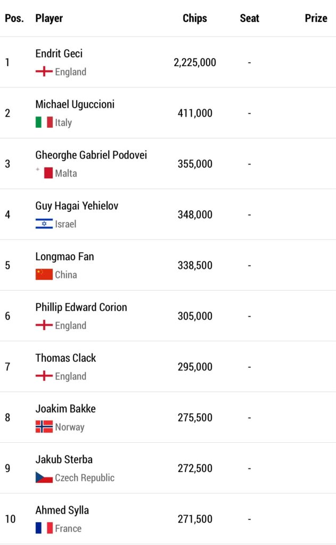Click Joakim Bakke's chip count 275,500
The height and width of the screenshot is (545, 336).
point(195,417)
